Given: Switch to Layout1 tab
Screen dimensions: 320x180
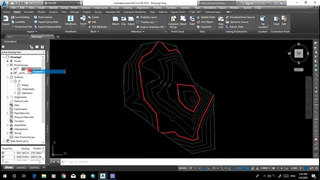Looking at the screenshot, I should pyautogui.click(x=21, y=167).
